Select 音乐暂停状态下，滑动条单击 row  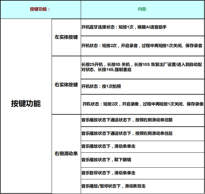coord(143,173)
